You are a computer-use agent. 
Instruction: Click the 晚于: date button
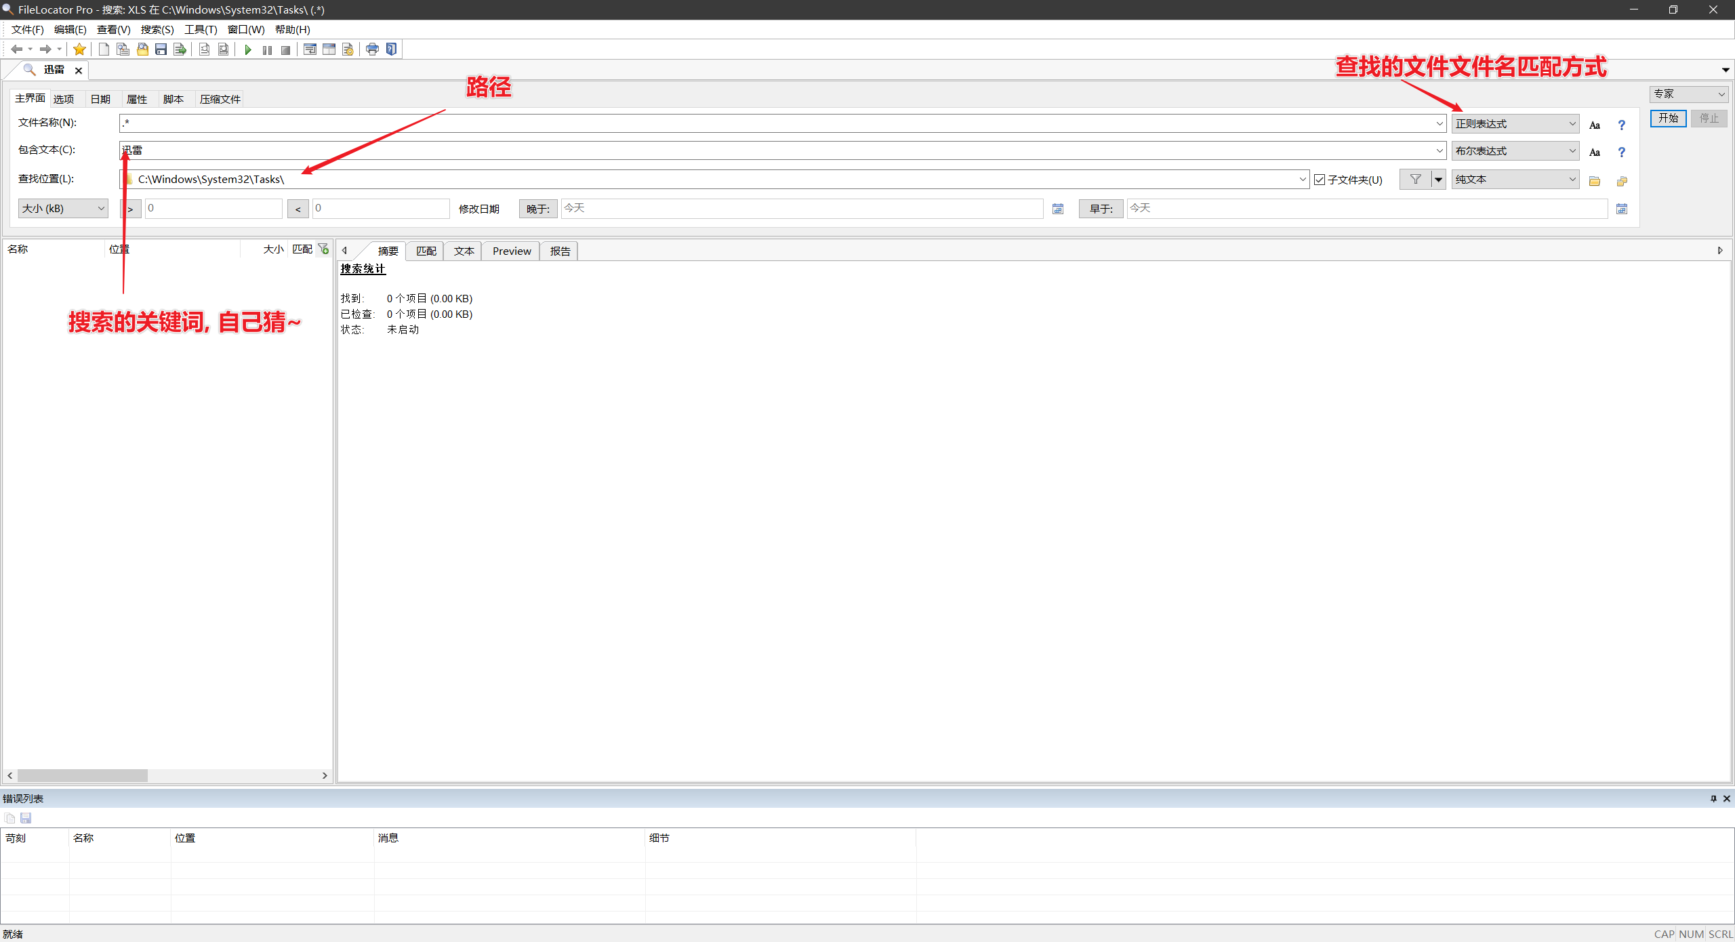click(x=538, y=209)
